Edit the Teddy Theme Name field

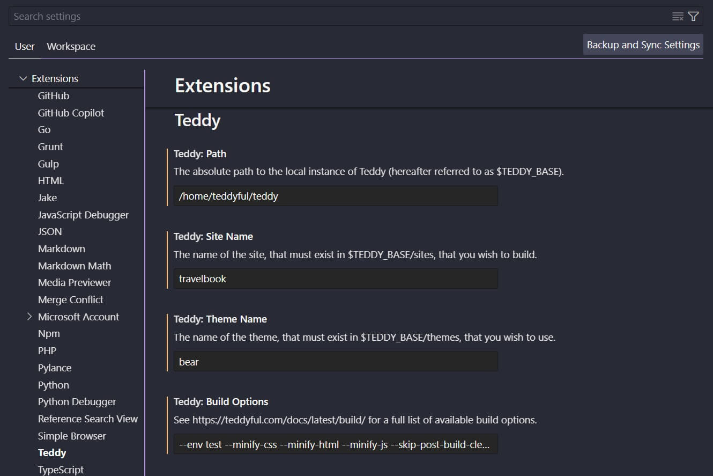[336, 361]
